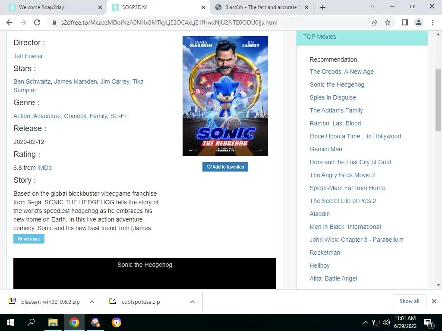Click the browser forward arrow
This screenshot has width=442, height=331.
click(x=23, y=22)
